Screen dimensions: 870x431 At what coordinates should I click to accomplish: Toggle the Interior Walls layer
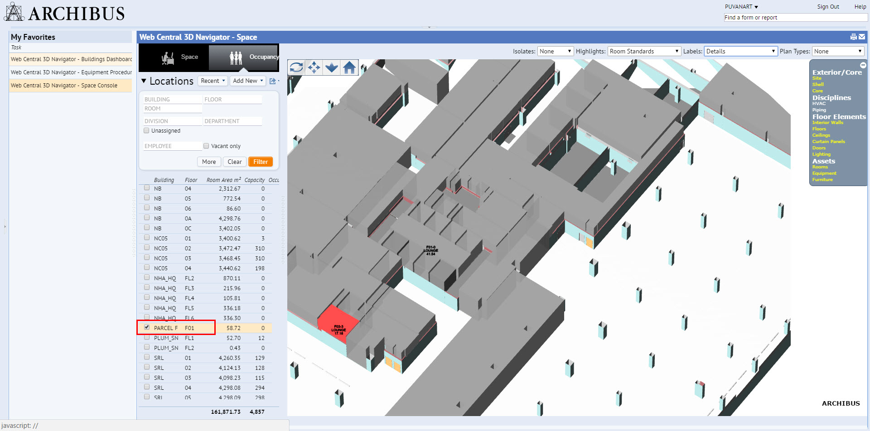coord(828,123)
